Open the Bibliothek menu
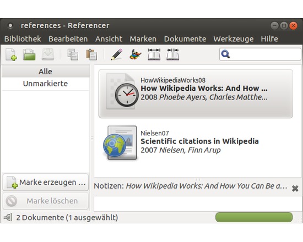Screen dimensions: 303x242 [x=23, y=39]
